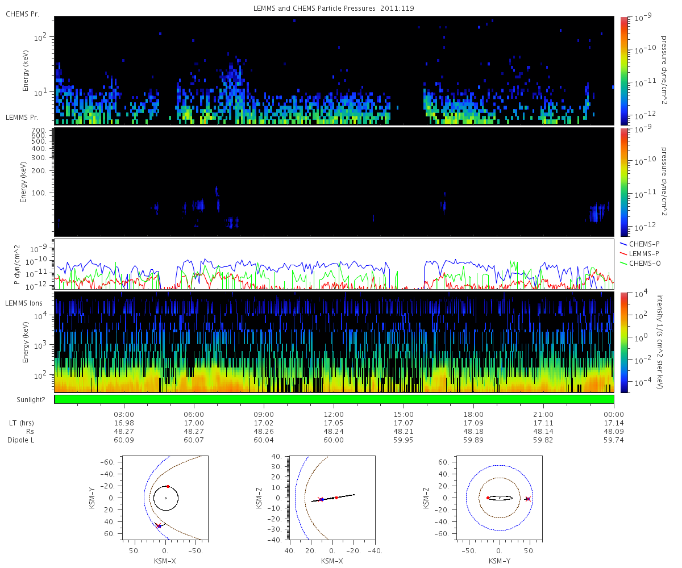Click the LEMMS-P red legend entry
Screen dimensions: 682x568
[x=641, y=253]
